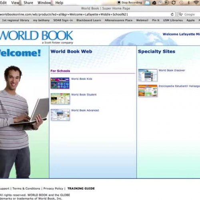Click the World Book Discover thumbnail image
This screenshot has width=200, height=200.
click(148, 75)
